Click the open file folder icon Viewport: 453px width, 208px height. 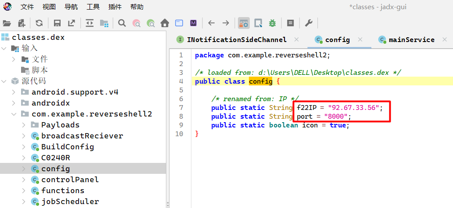(x=7, y=23)
